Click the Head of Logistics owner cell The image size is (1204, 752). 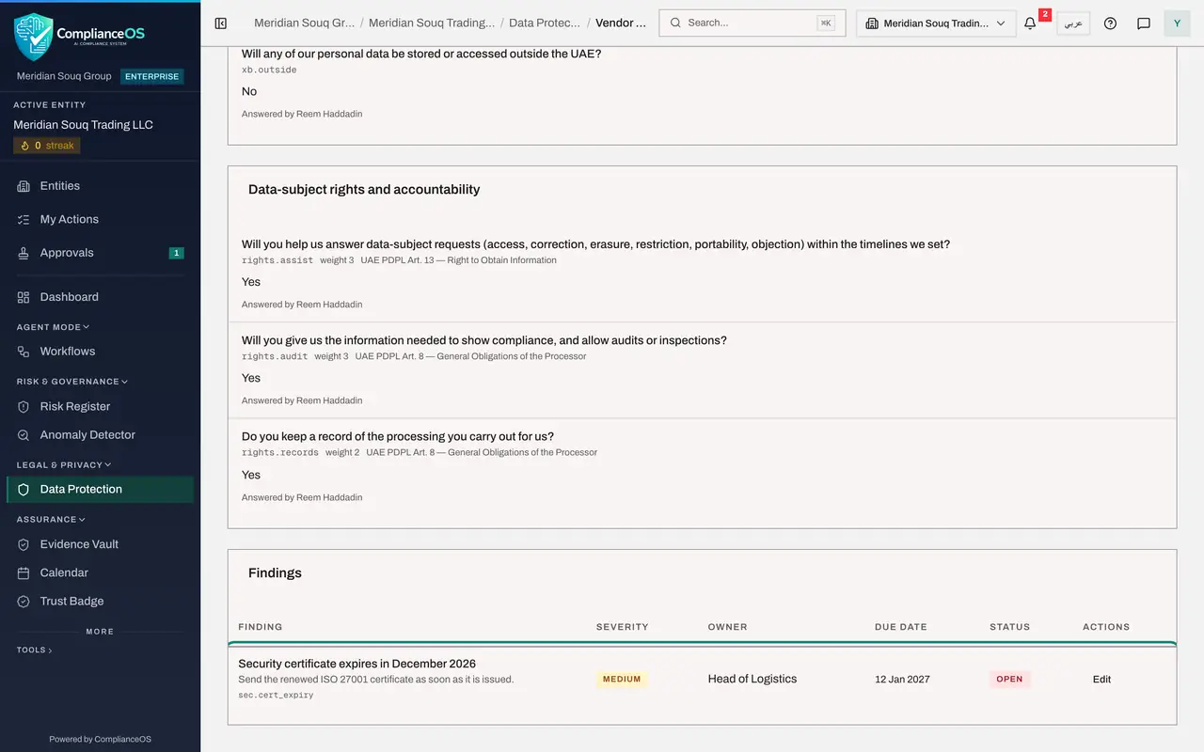[x=752, y=679]
